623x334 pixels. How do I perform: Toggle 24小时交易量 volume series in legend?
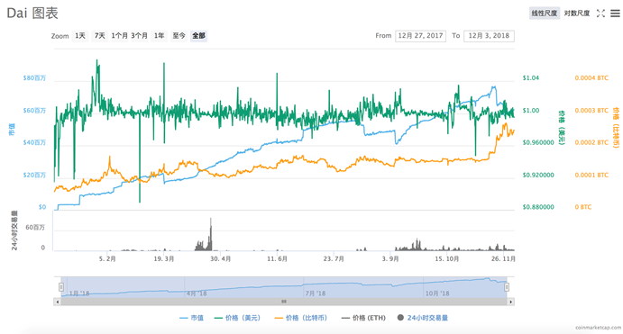tap(423, 318)
